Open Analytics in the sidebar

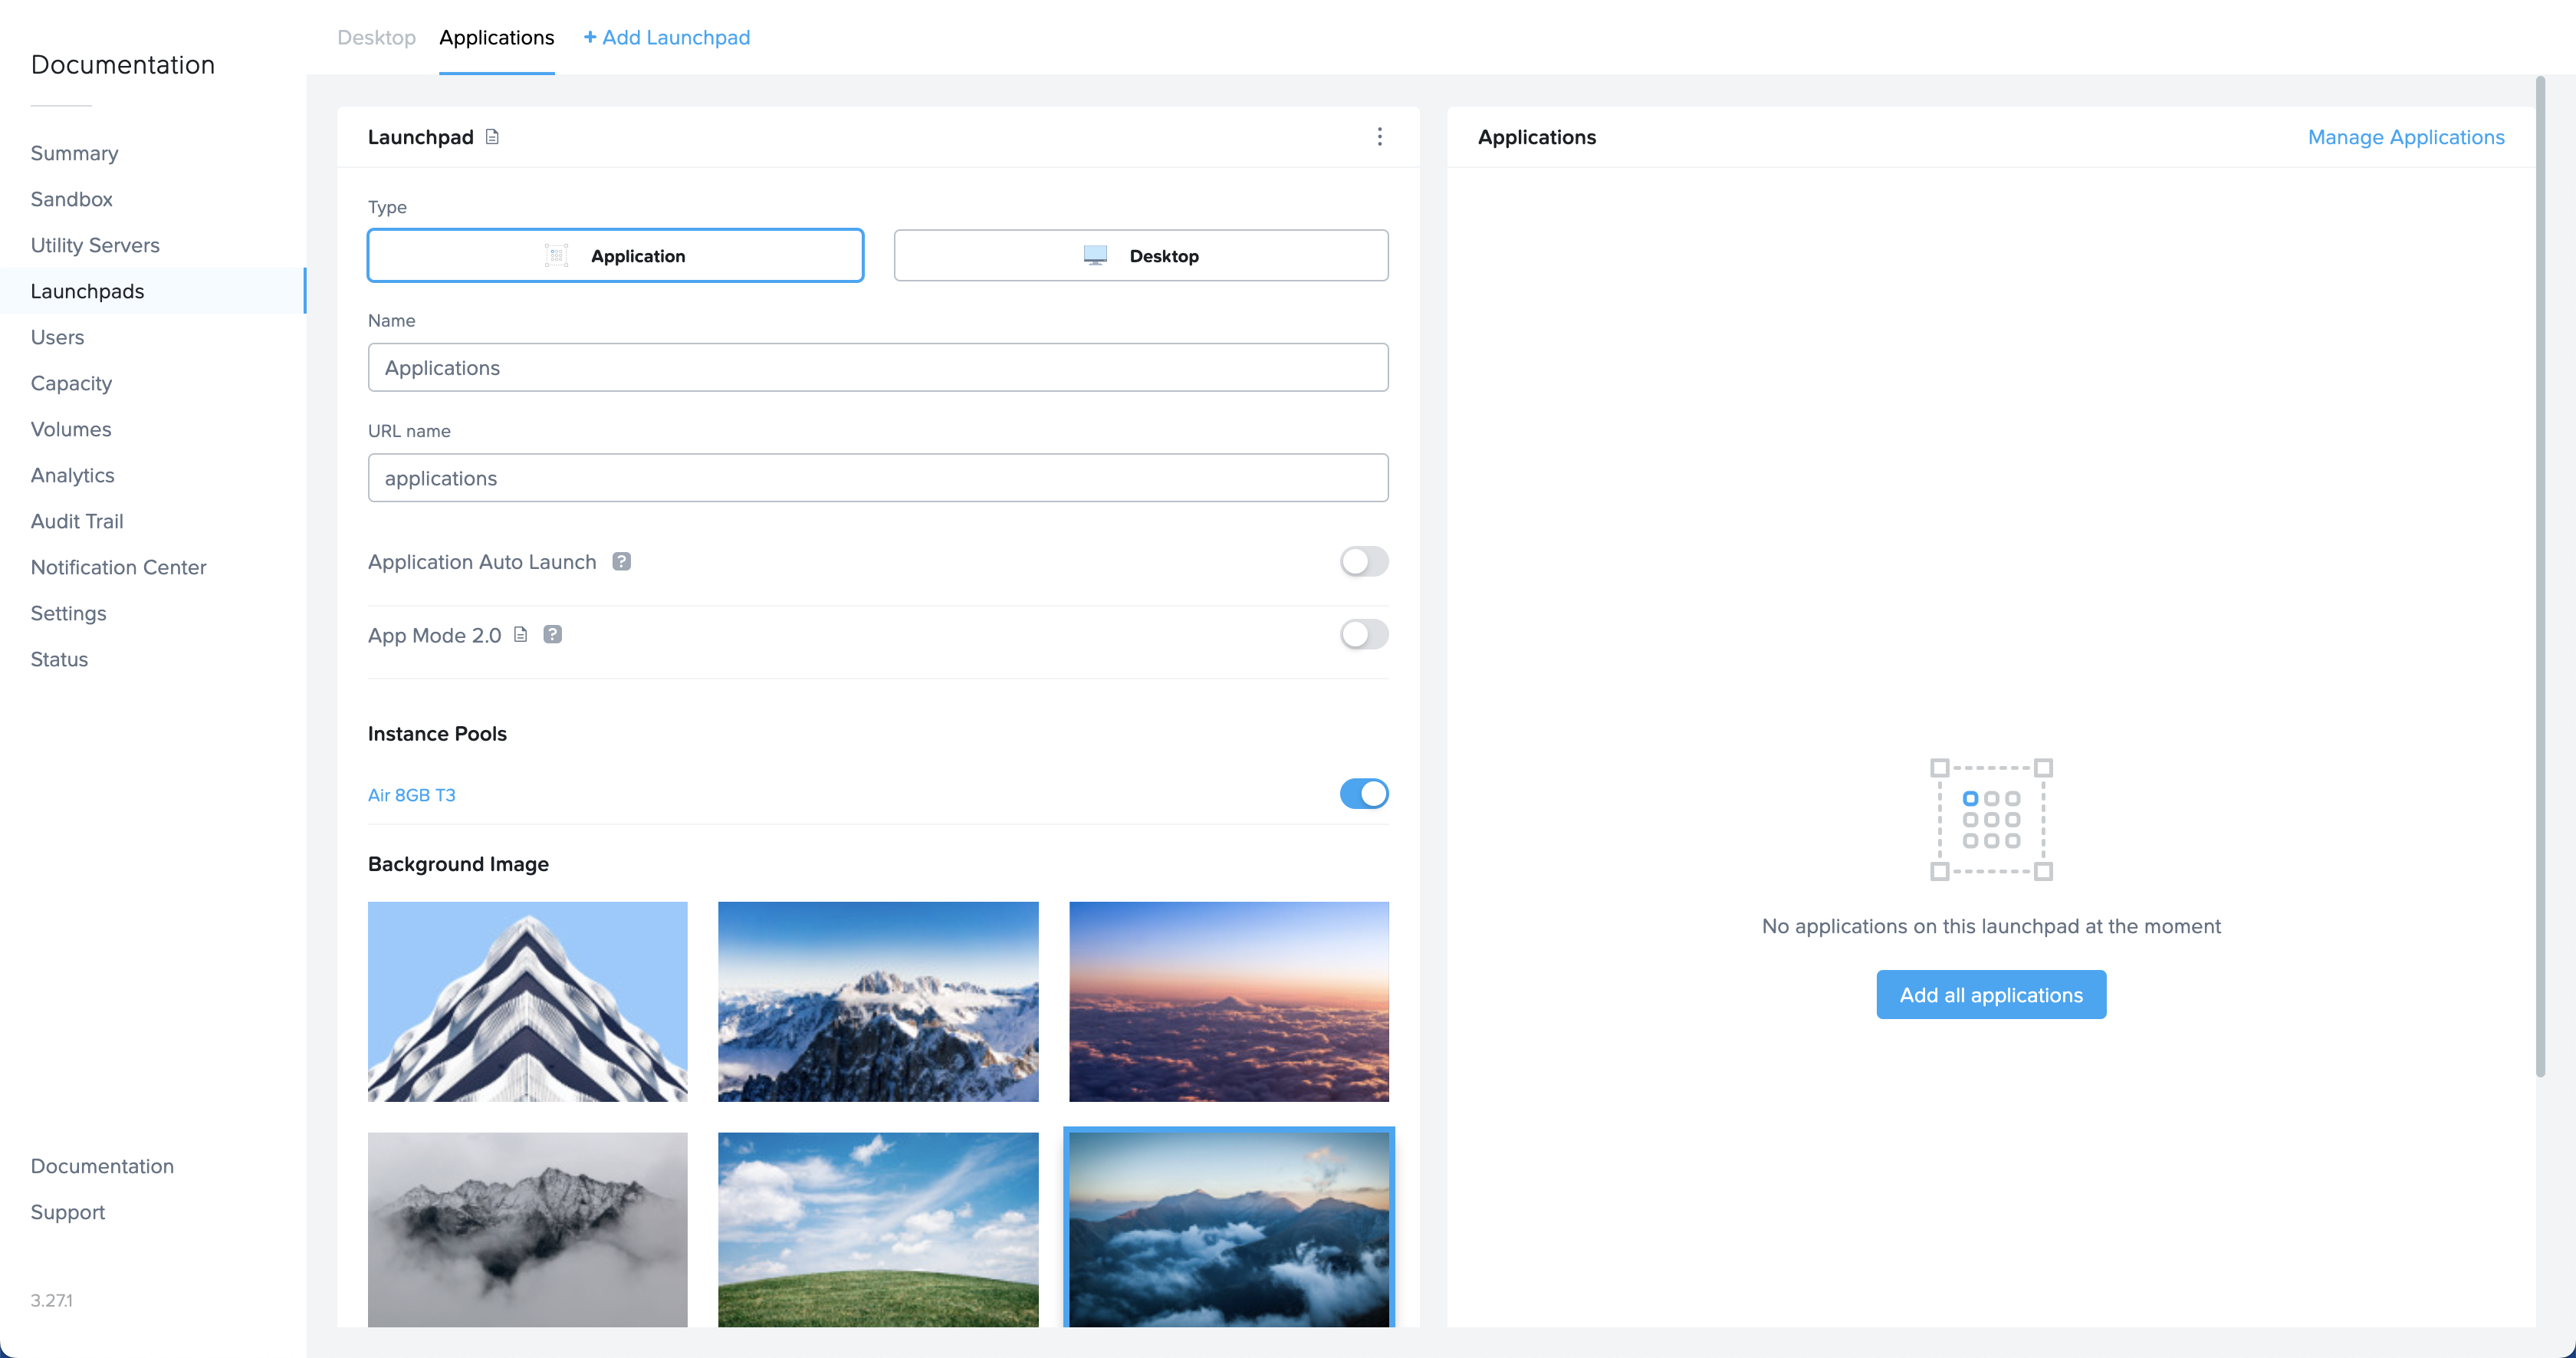[x=72, y=475]
